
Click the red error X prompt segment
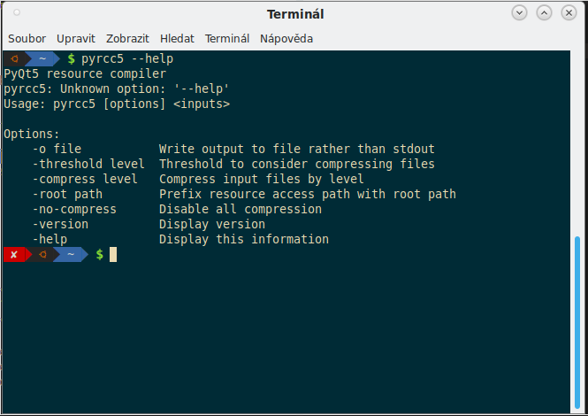point(14,255)
